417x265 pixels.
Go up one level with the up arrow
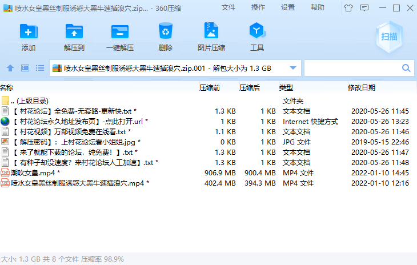[x=10, y=69]
